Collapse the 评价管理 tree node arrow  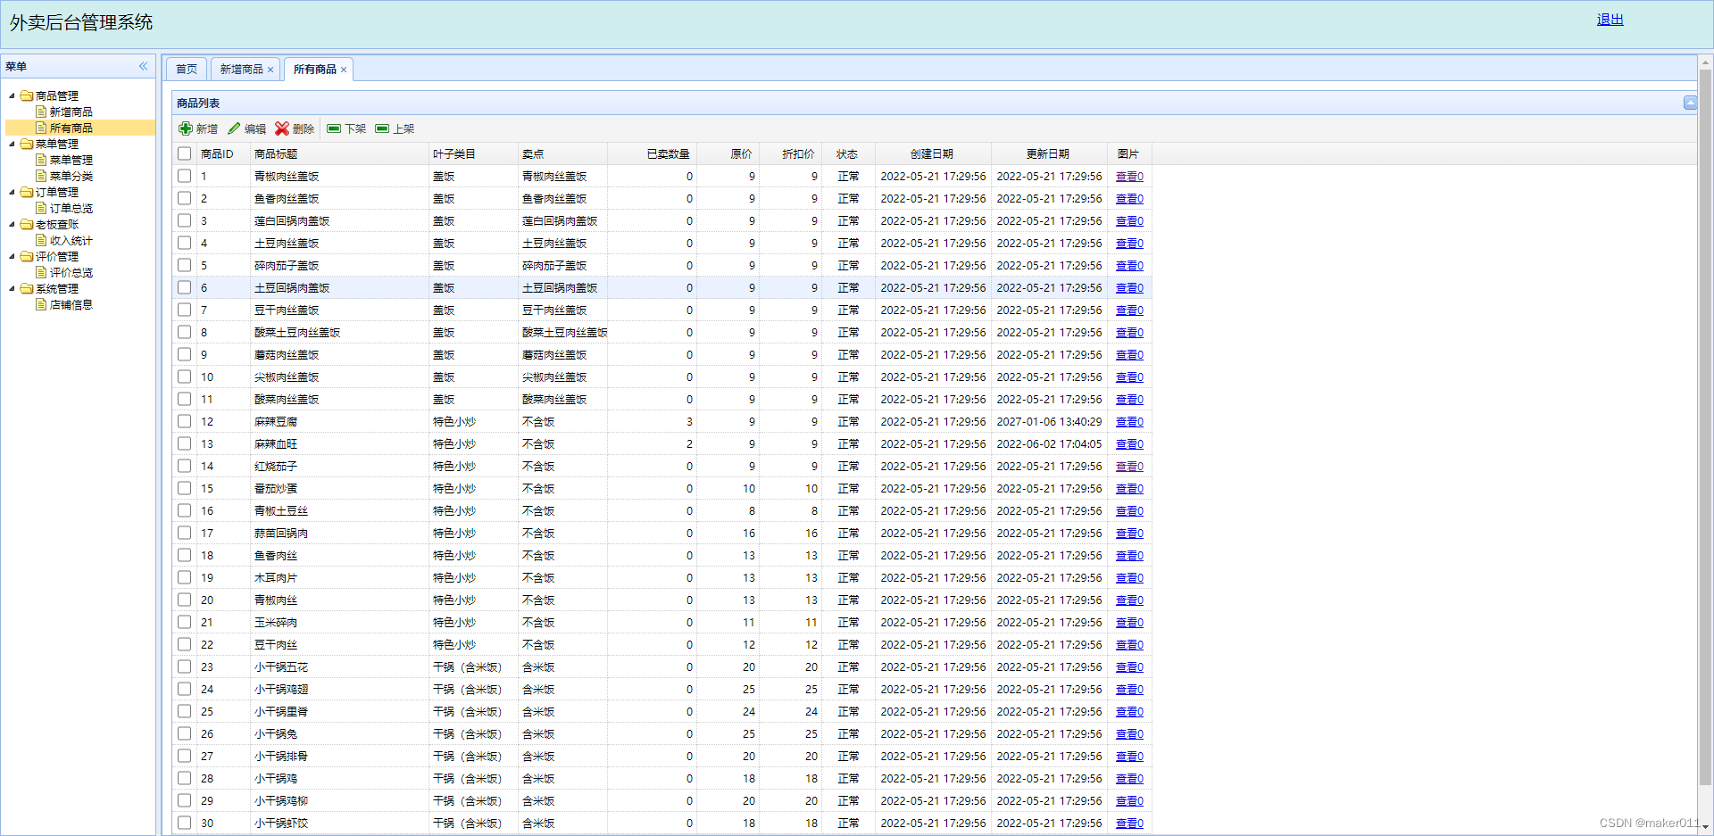tap(12, 256)
